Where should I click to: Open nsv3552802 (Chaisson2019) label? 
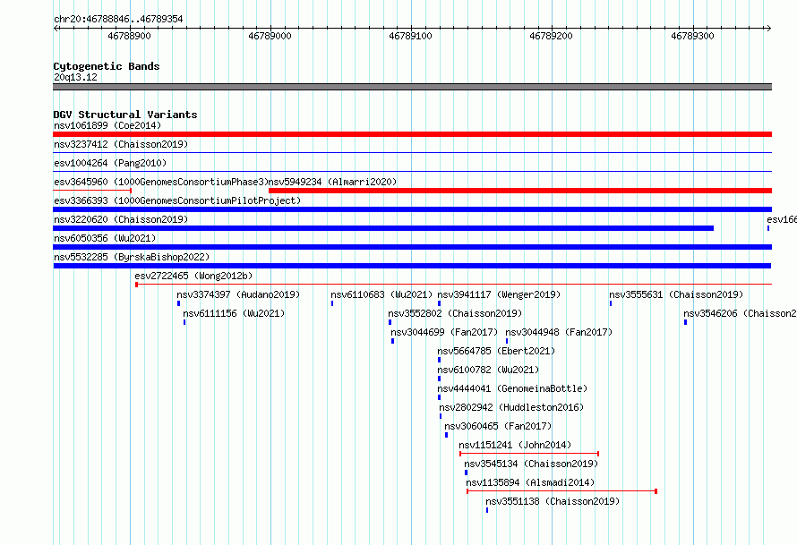coord(455,313)
